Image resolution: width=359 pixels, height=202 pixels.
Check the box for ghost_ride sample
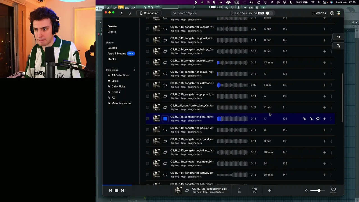pos(148,40)
